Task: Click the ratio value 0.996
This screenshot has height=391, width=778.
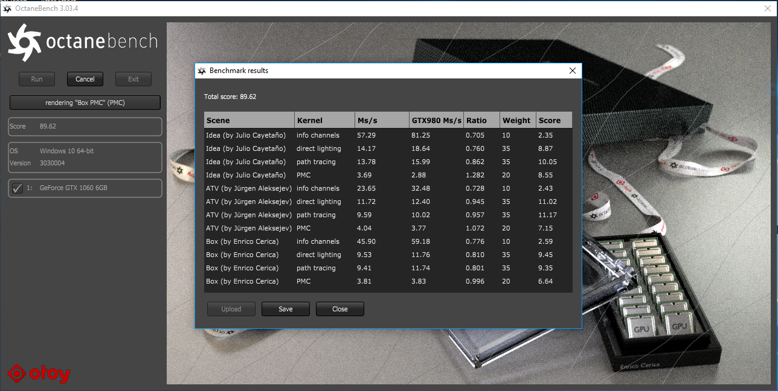Action: point(475,281)
